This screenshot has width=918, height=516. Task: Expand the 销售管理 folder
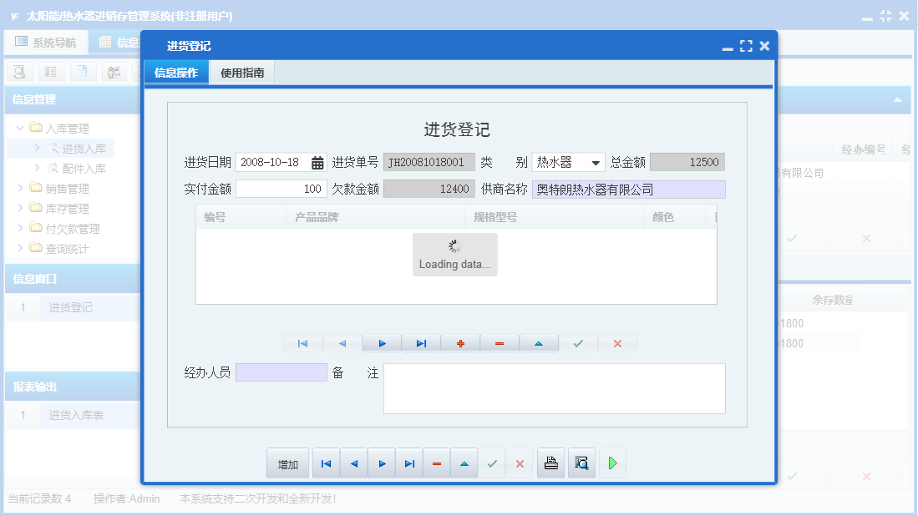click(x=52, y=188)
